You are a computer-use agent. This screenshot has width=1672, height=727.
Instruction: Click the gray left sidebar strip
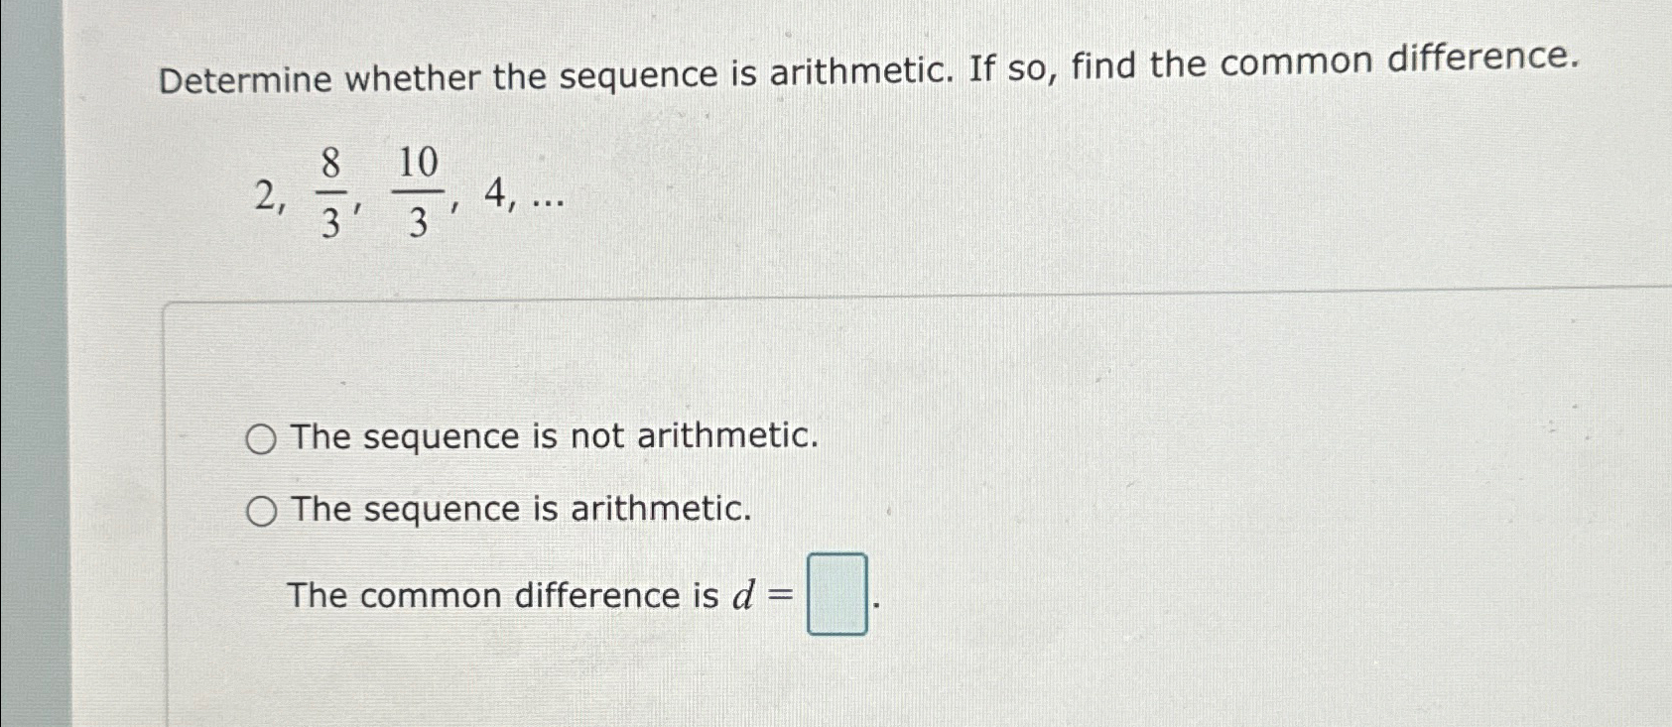click(36, 363)
